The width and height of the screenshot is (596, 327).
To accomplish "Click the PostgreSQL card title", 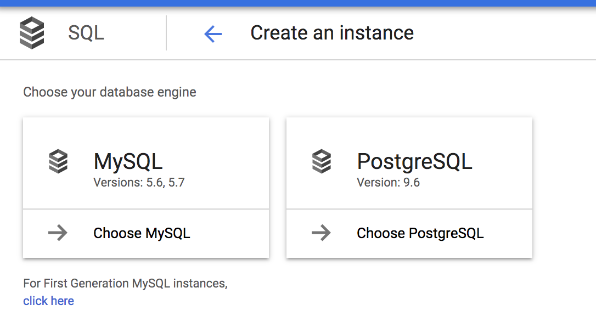I will (x=414, y=161).
